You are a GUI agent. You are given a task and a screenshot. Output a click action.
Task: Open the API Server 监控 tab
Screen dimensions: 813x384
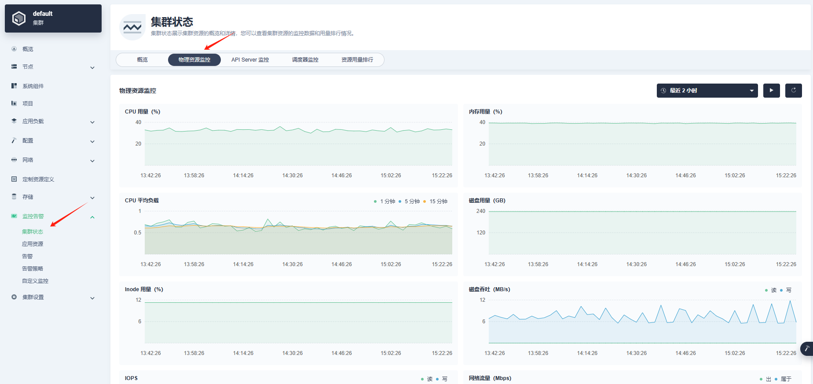coord(250,60)
